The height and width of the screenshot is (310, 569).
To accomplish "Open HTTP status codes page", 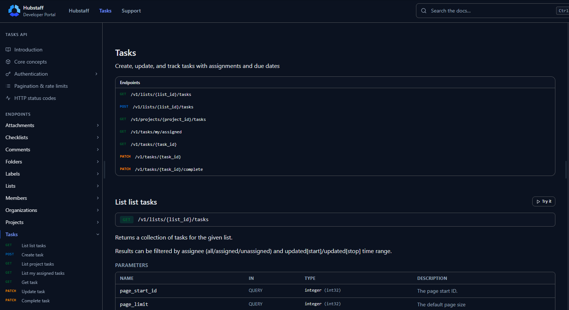I will (x=35, y=98).
